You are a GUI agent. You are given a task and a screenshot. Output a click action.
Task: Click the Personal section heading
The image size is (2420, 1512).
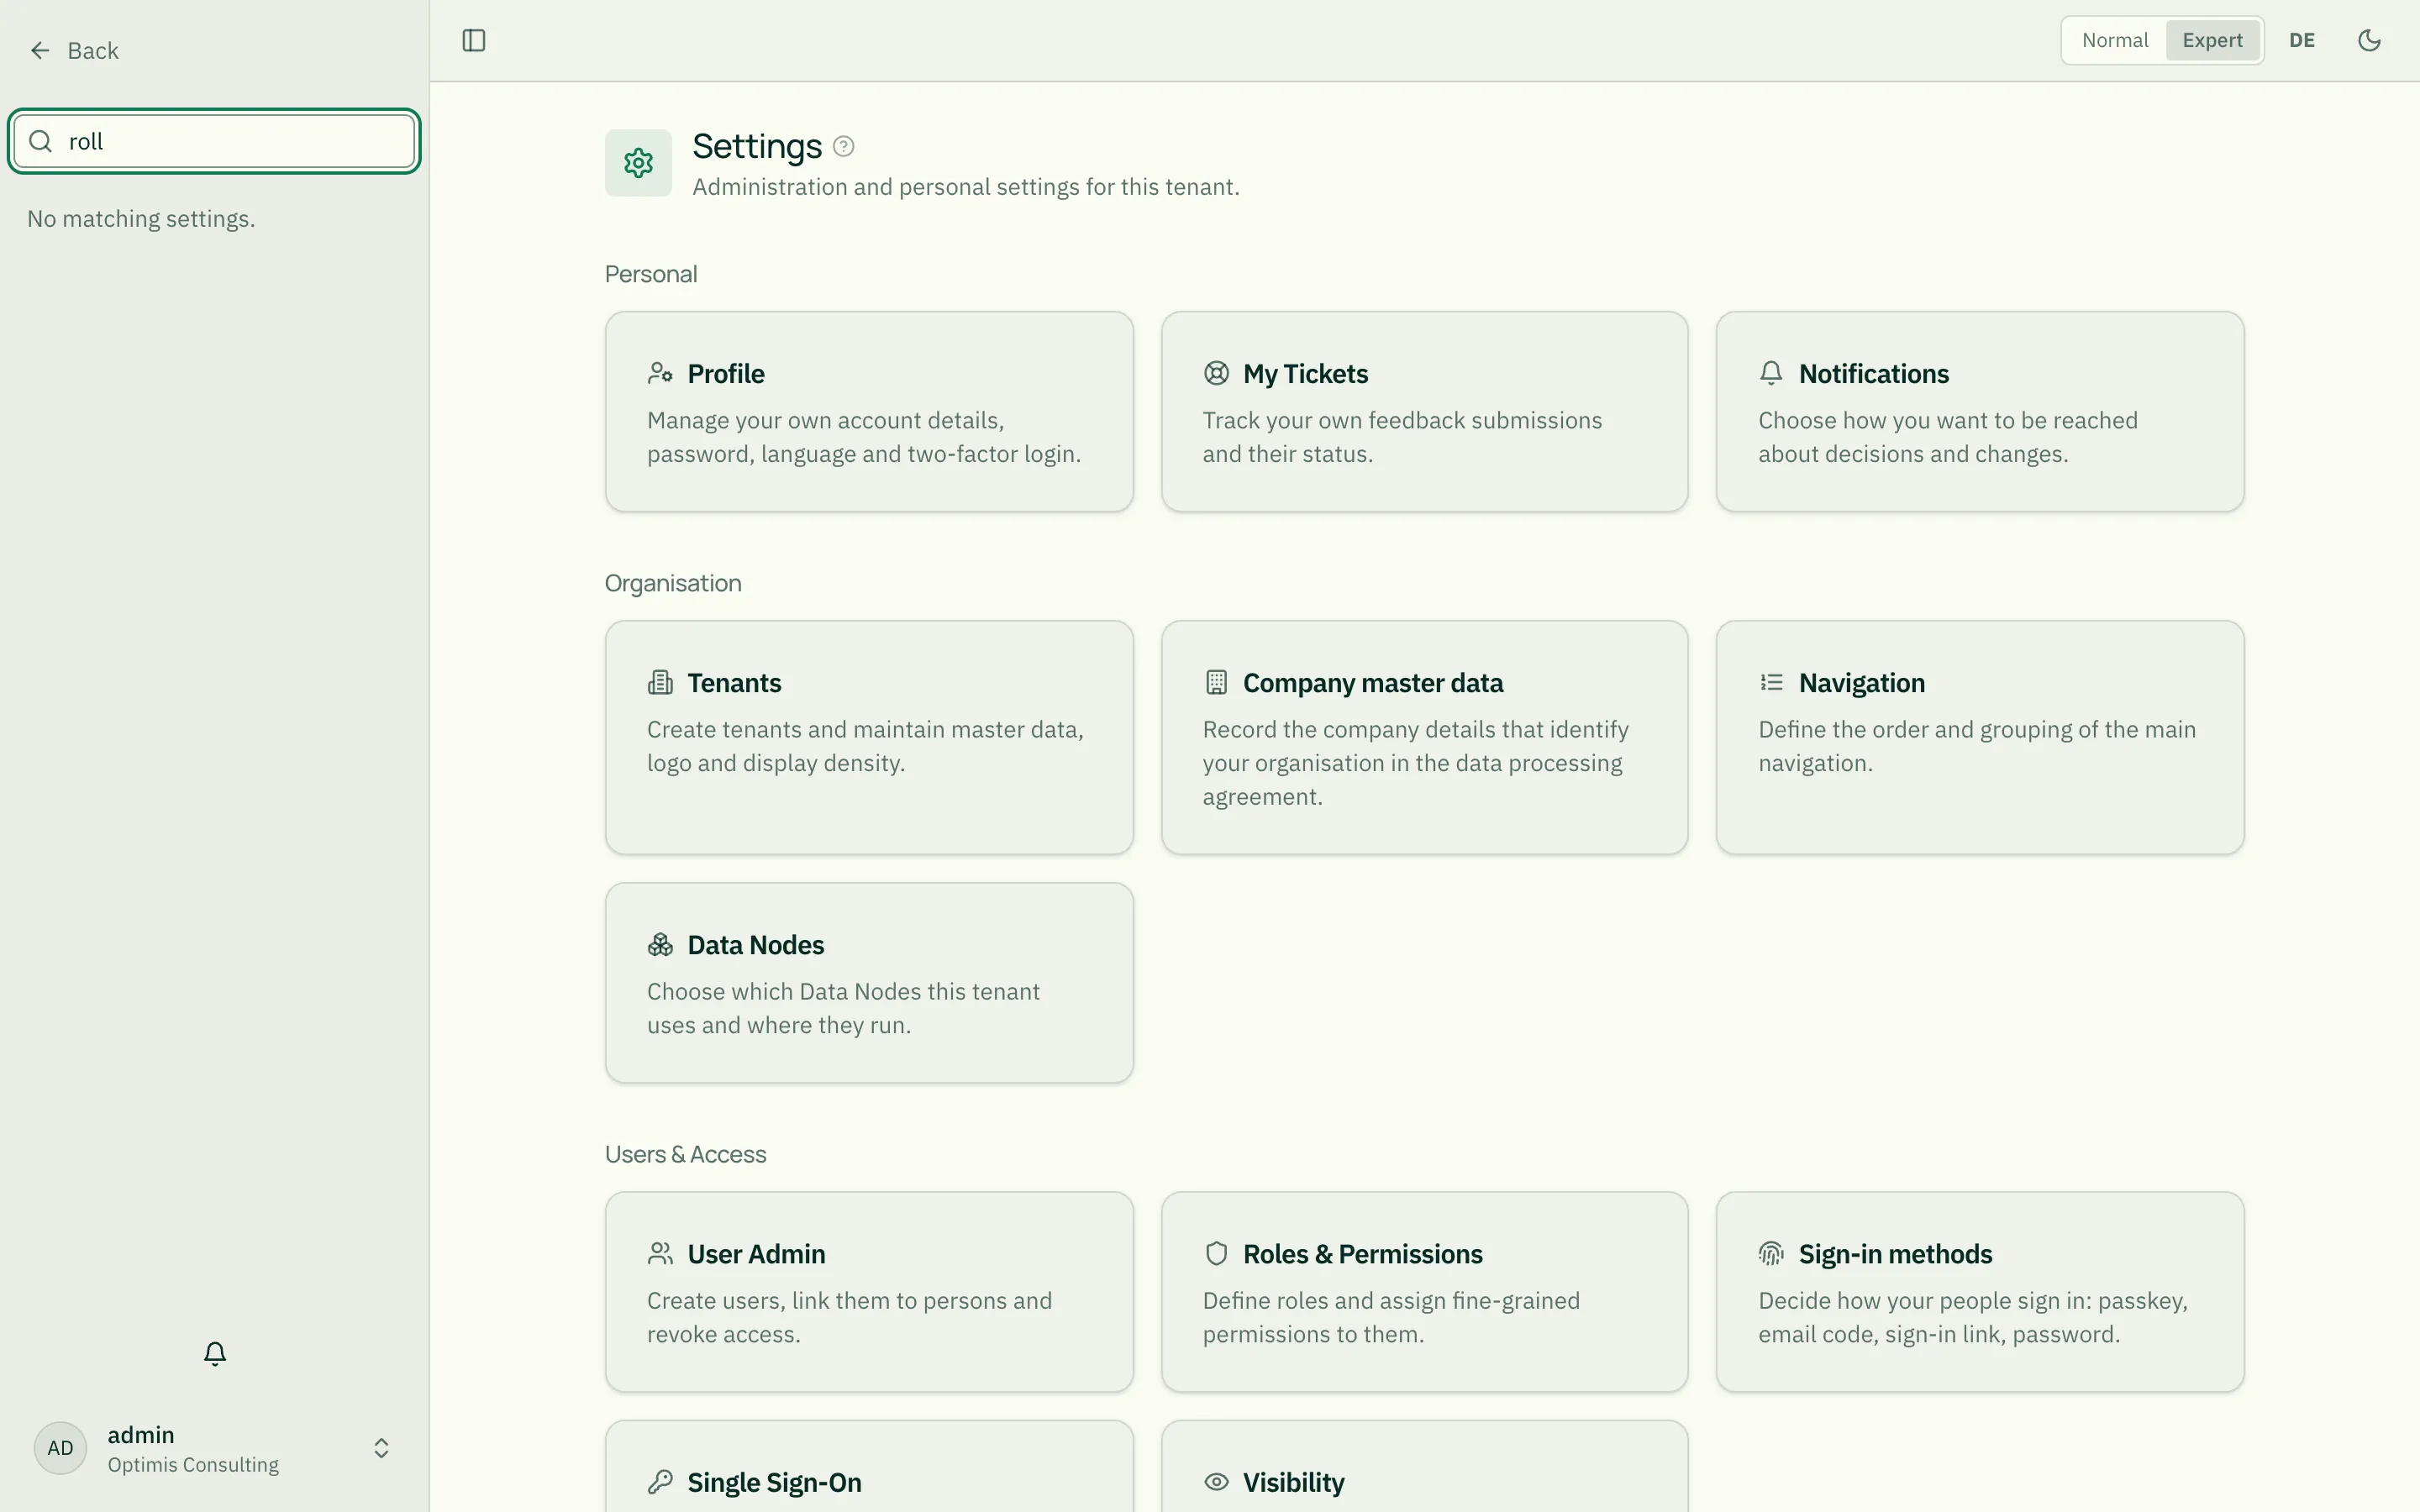click(651, 274)
